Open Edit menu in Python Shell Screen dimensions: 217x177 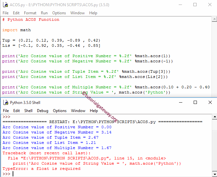tap(17, 111)
